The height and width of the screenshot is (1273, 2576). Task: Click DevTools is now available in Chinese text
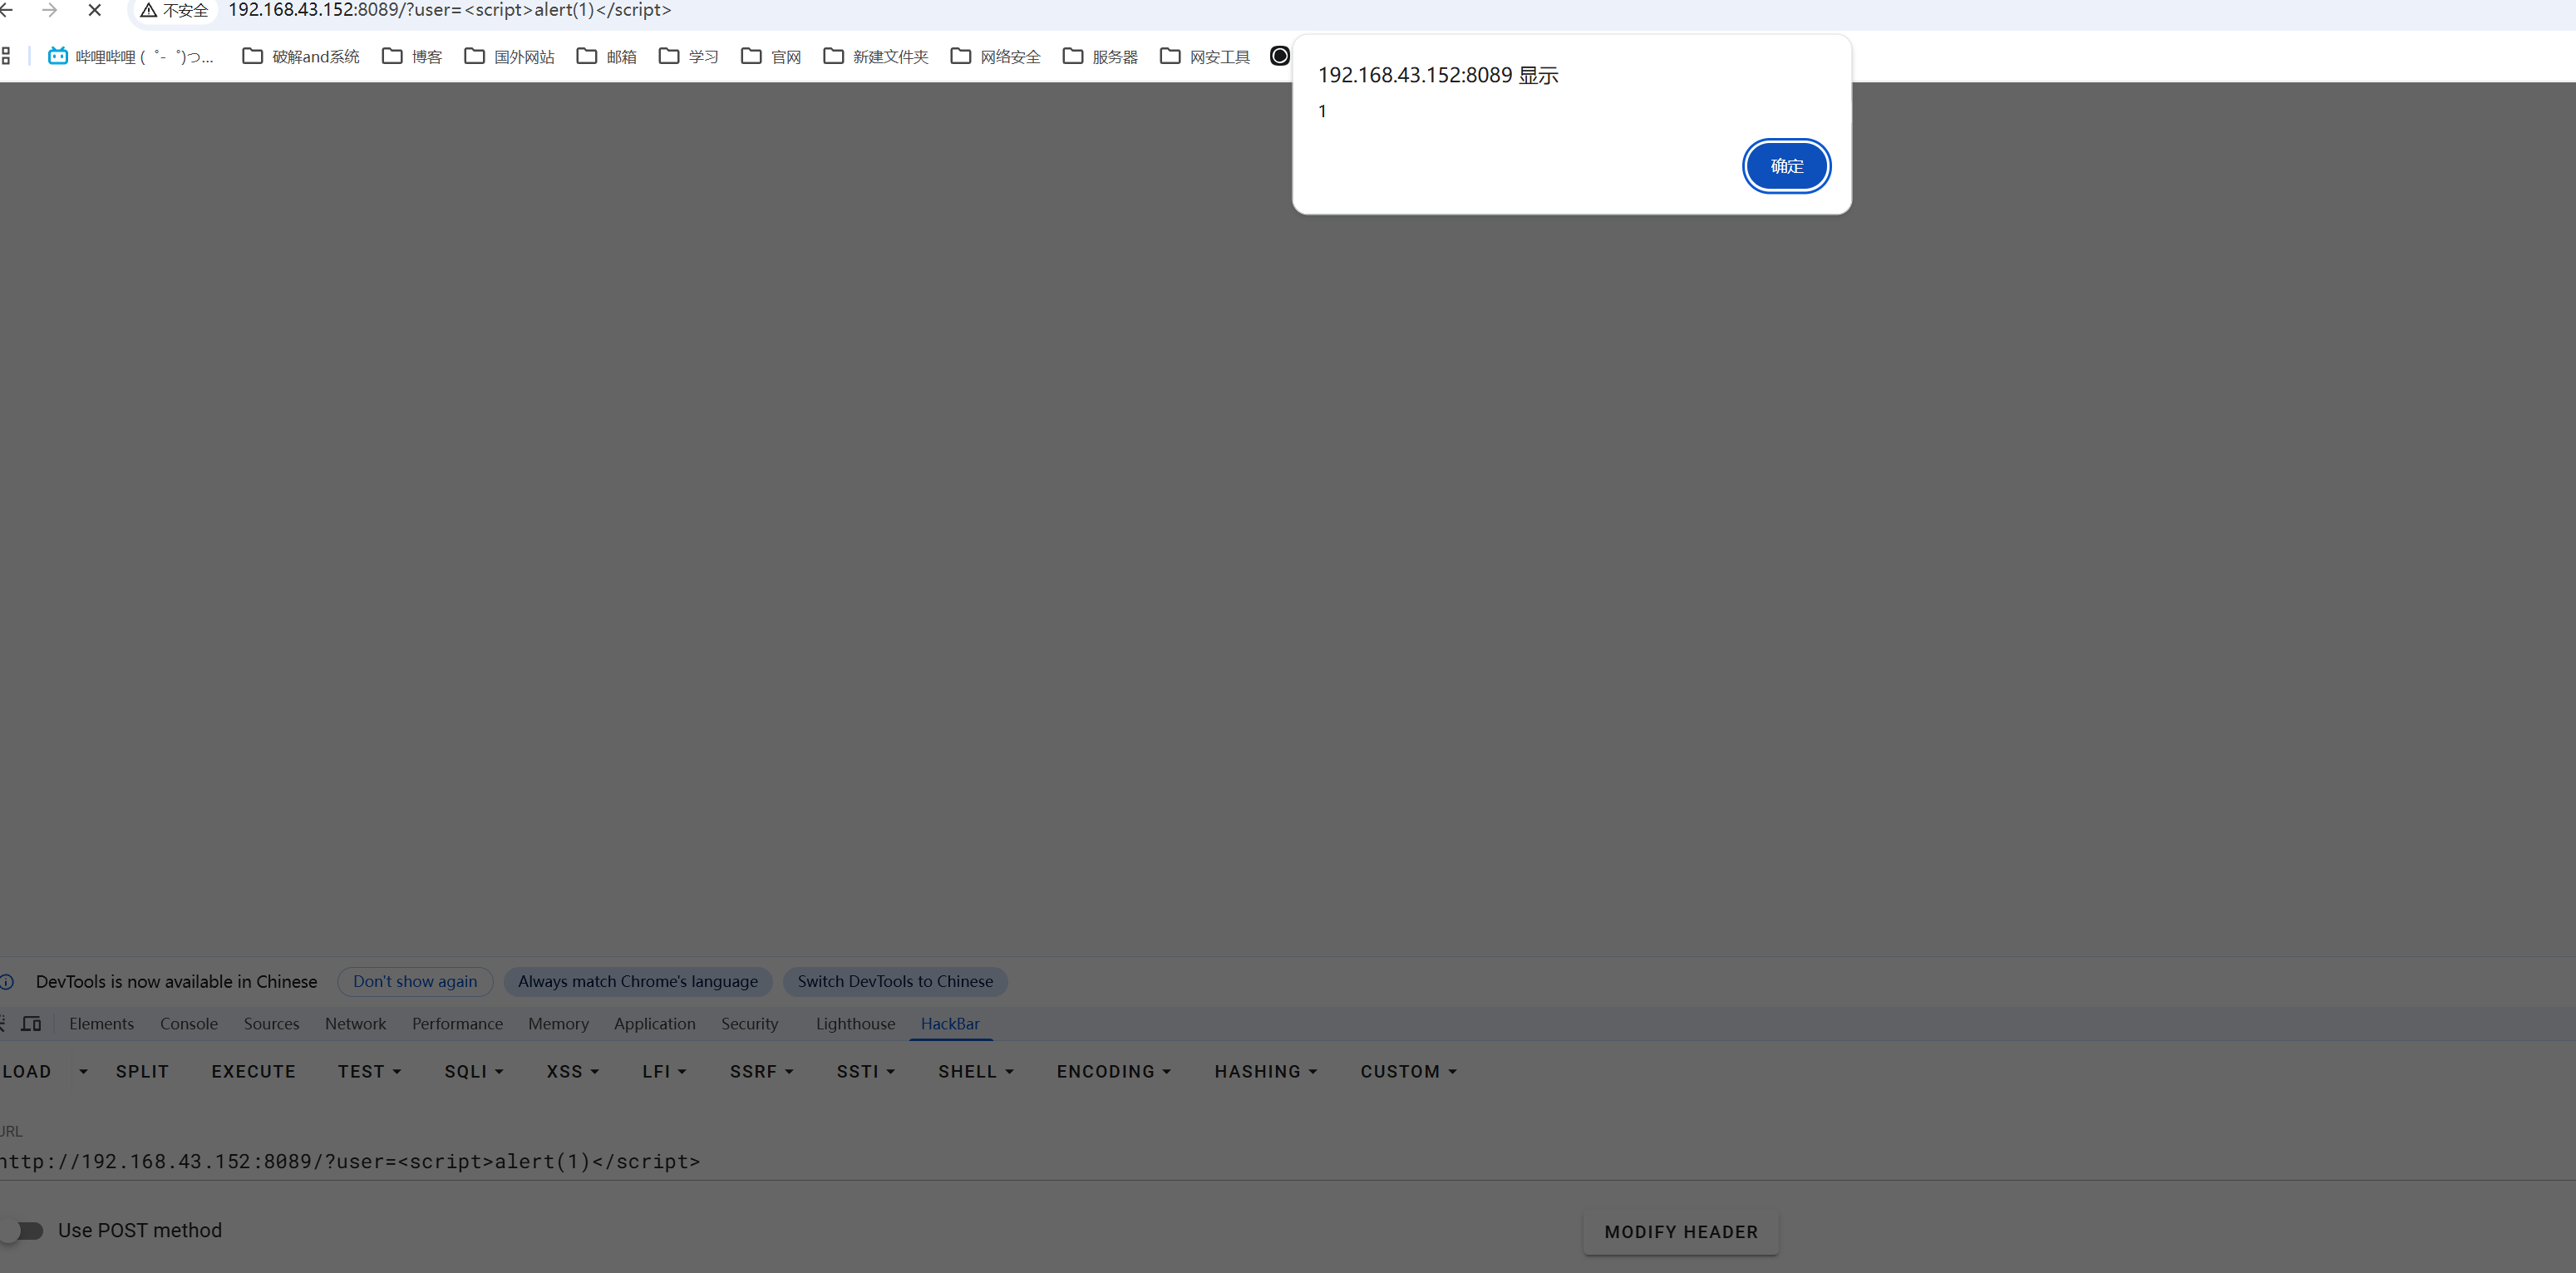coord(176,982)
